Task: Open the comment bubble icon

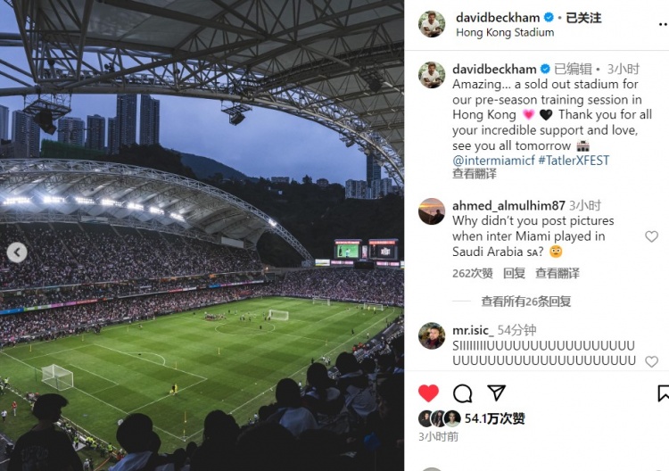Action: tap(462, 393)
